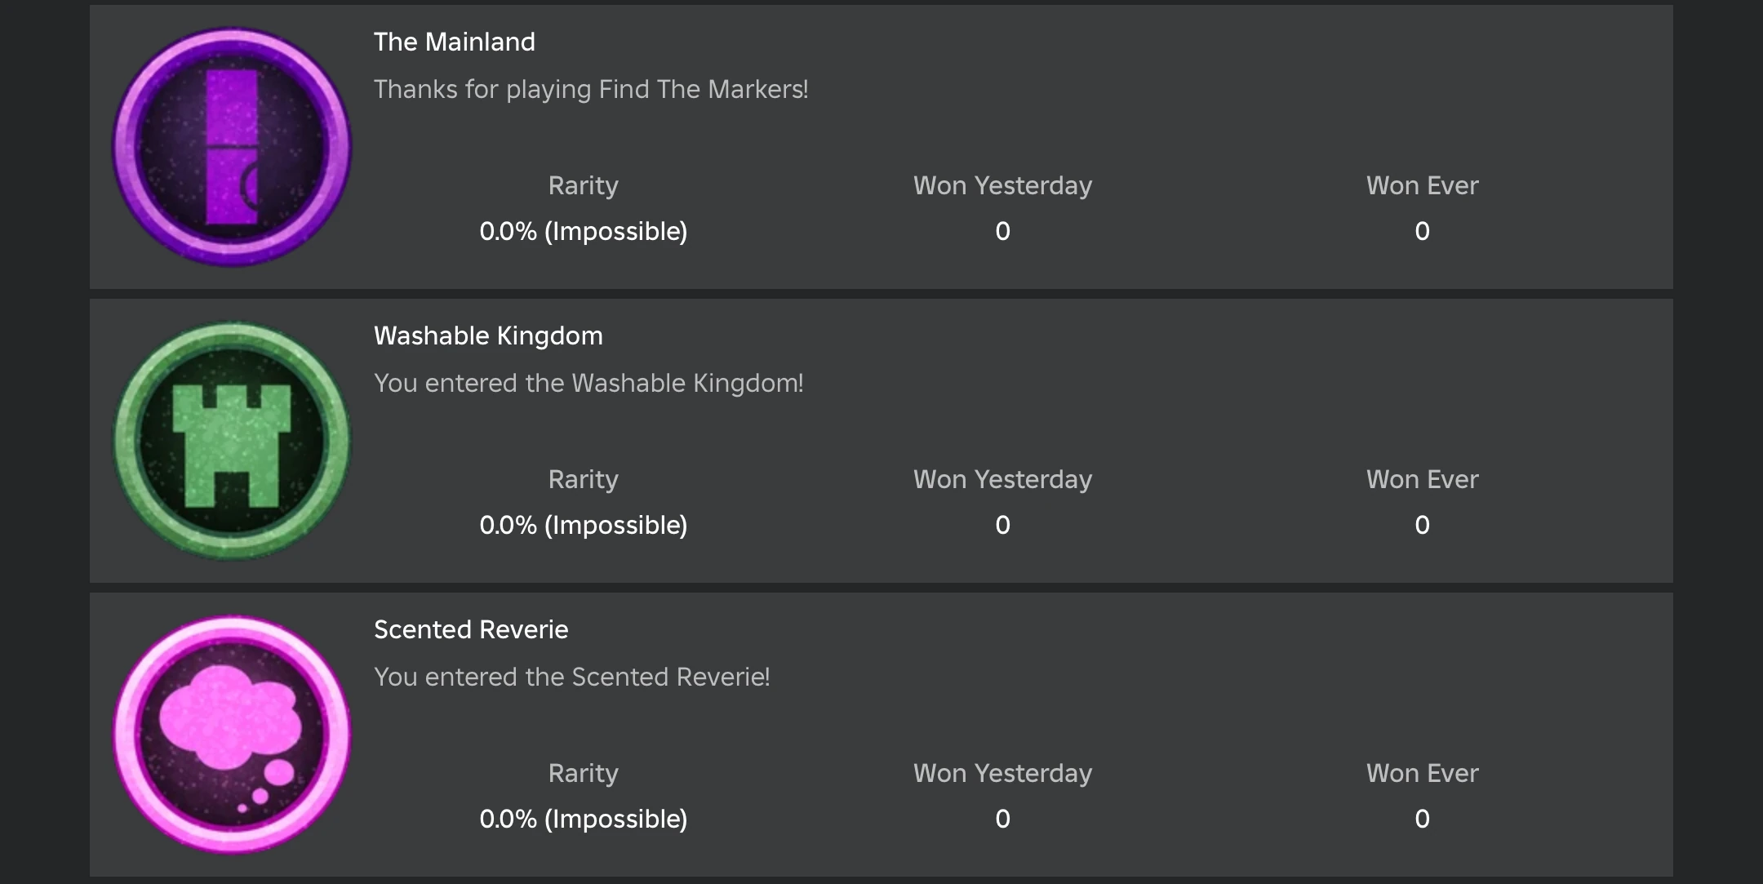The width and height of the screenshot is (1763, 884).
Task: Select the 'Scented Reverie' title text
Action: tap(470, 629)
